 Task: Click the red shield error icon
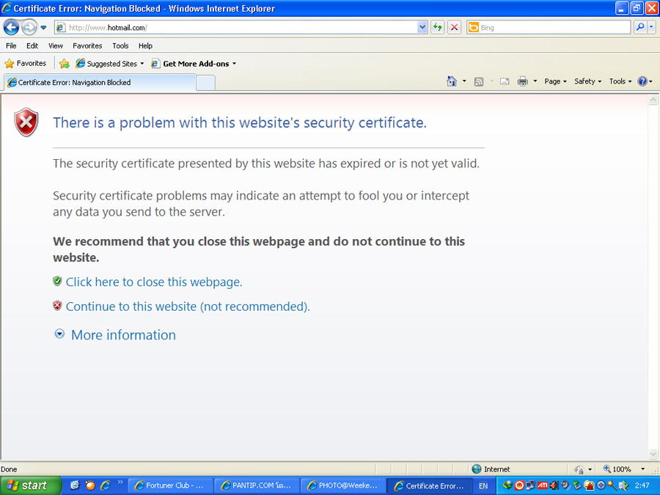(x=26, y=122)
